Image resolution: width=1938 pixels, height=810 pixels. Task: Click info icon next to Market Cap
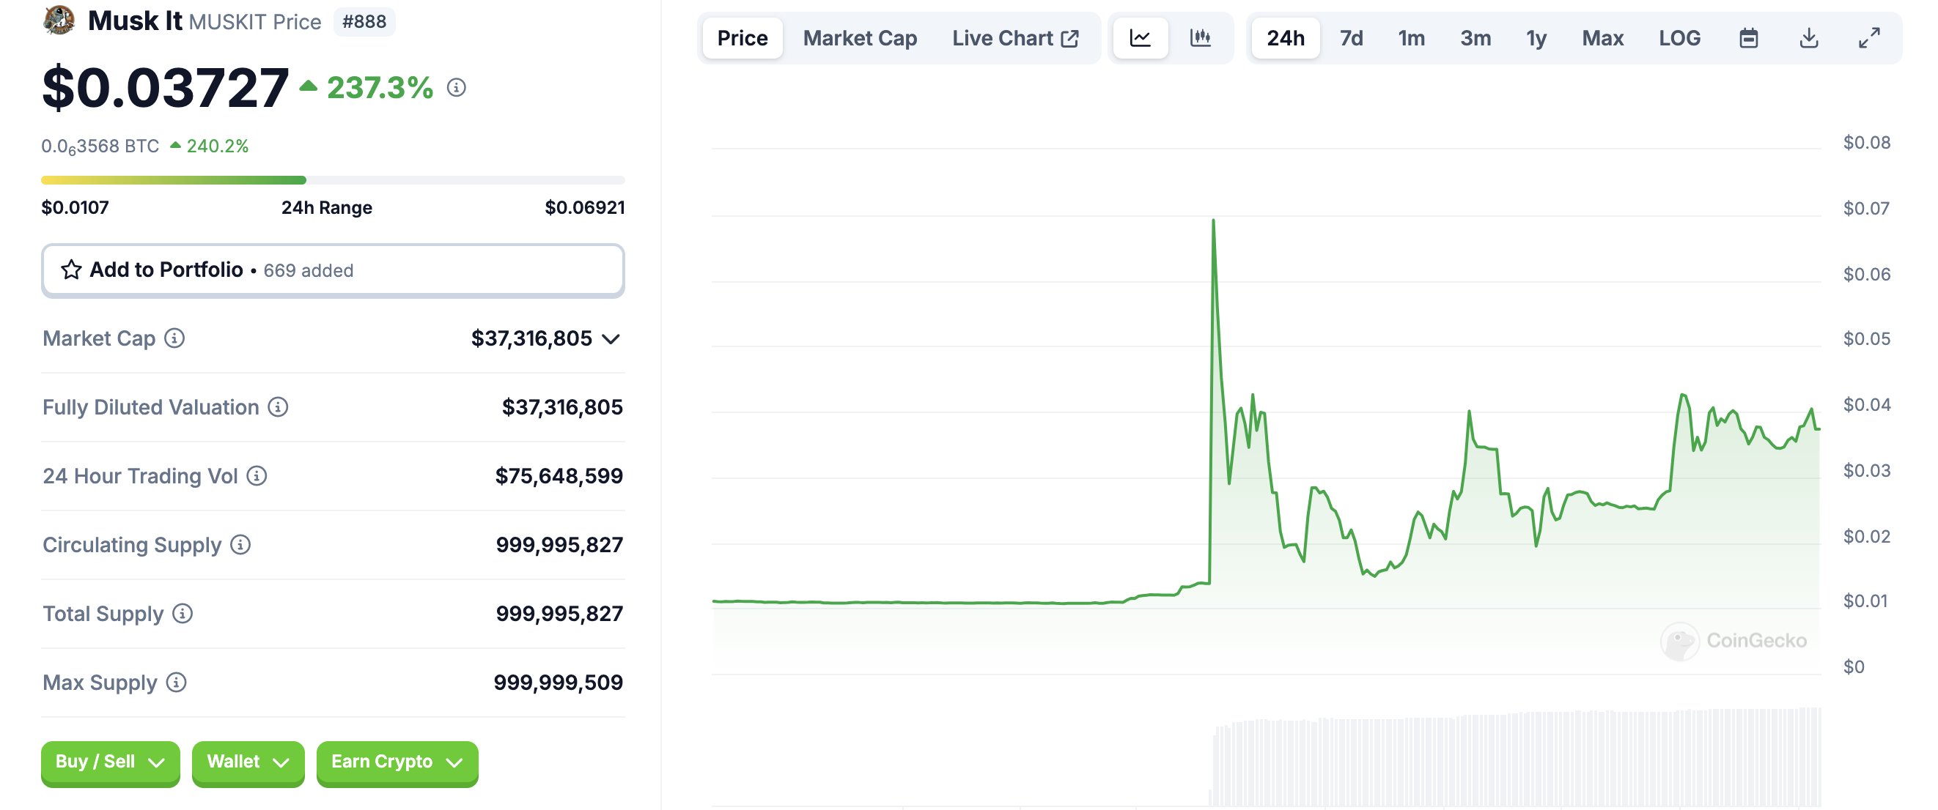pyautogui.click(x=174, y=338)
